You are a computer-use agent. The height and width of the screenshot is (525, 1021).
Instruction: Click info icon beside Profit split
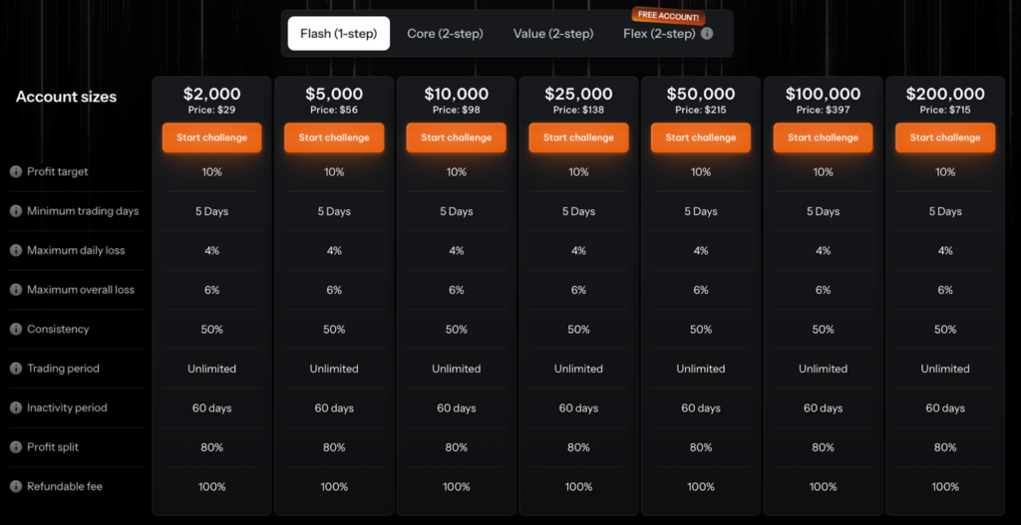pyautogui.click(x=16, y=447)
